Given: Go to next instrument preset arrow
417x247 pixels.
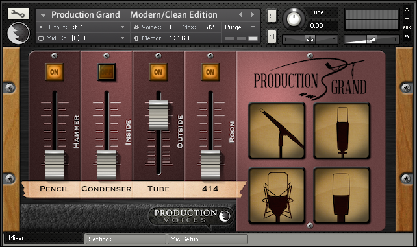Looking at the screenshot, I should 253,15.
